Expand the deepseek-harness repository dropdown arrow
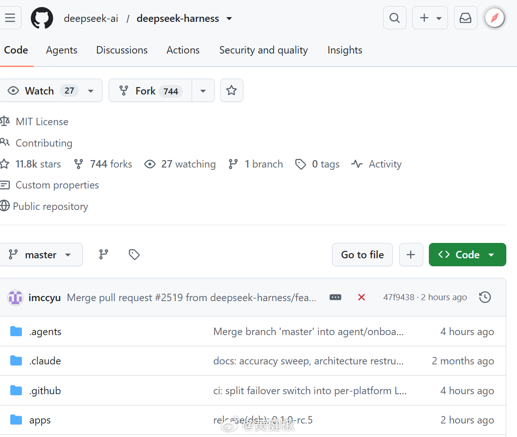Image resolution: width=517 pixels, height=437 pixels. (229, 19)
